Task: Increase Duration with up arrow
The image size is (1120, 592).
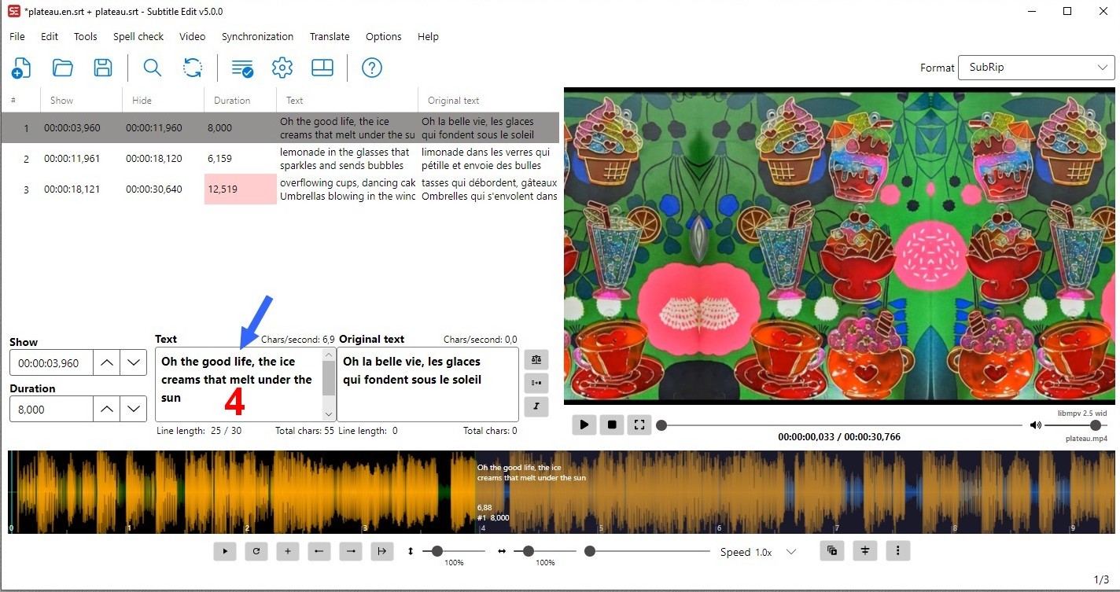Action: pos(107,410)
